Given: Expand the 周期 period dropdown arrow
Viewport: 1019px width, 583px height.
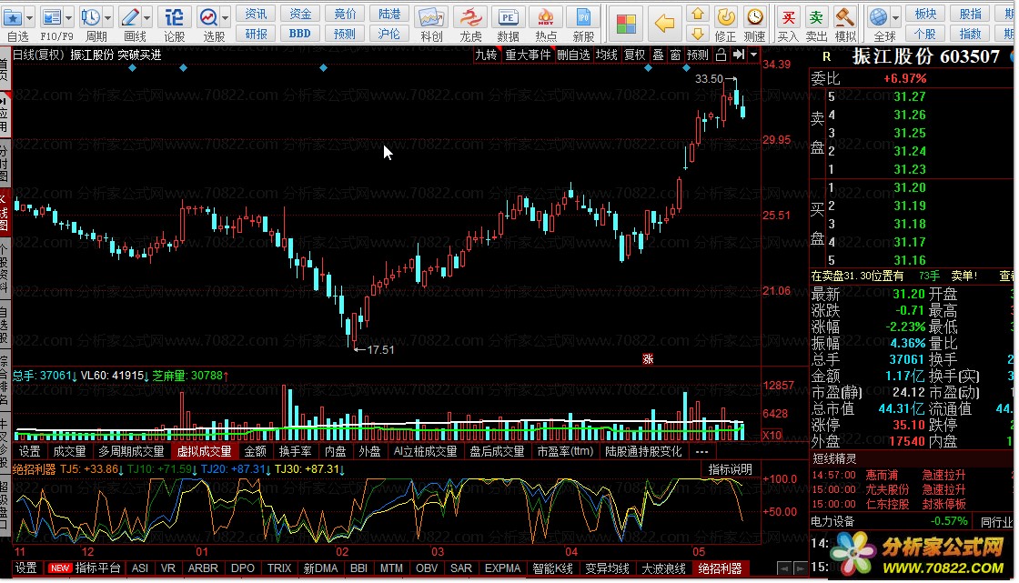Looking at the screenshot, I should [108, 17].
